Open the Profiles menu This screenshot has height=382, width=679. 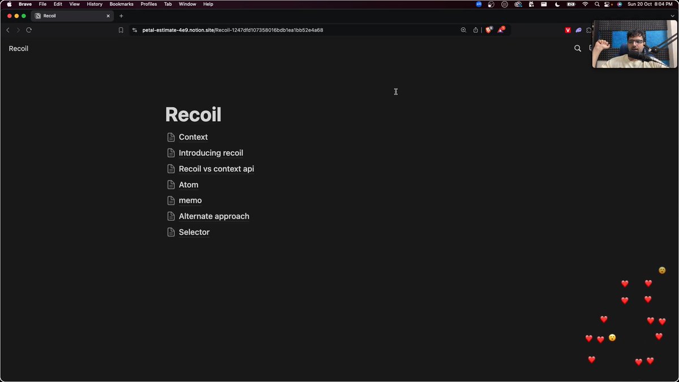tap(149, 4)
